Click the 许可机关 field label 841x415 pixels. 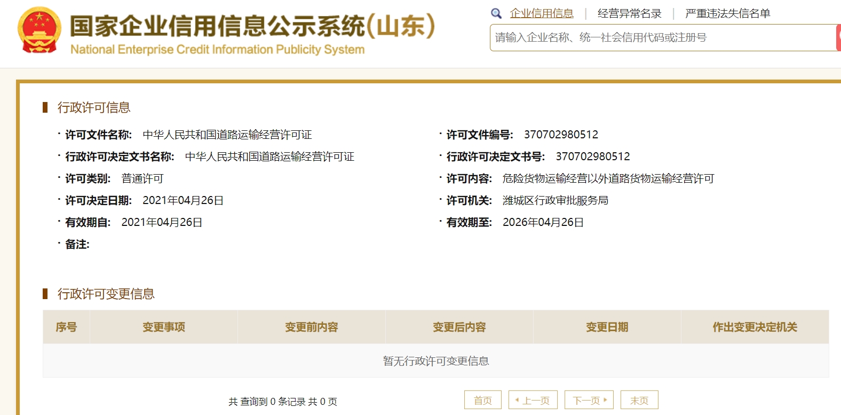[x=469, y=200]
